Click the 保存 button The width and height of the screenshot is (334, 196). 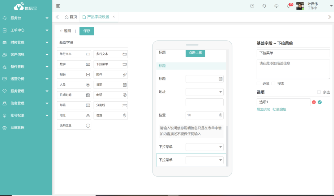tap(87, 31)
